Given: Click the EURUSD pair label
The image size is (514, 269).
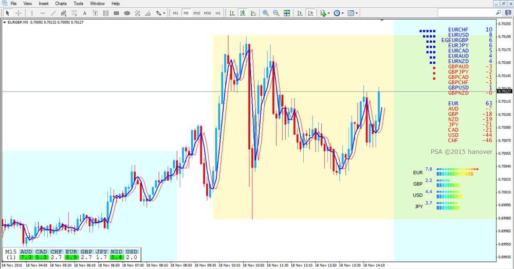Looking at the screenshot, I should point(458,35).
